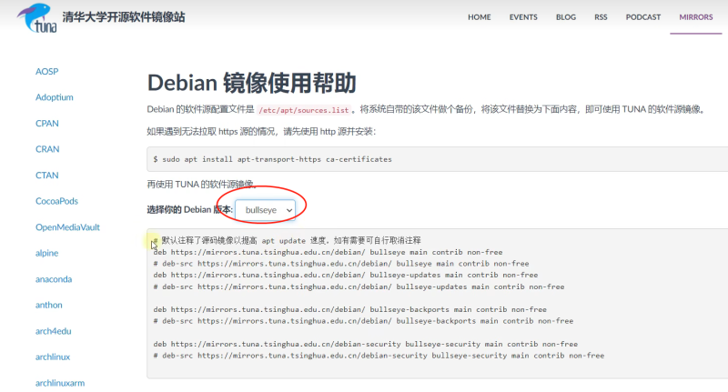Screen dimensions: 728x392
Task: Click the '# deb-src …/debian/ bullseye main' line
Action: point(341,264)
